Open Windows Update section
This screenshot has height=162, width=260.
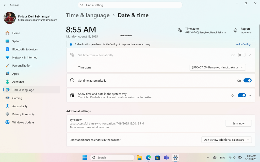23,122
